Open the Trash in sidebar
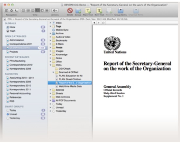The width and height of the screenshot is (180, 144). click(25, 31)
